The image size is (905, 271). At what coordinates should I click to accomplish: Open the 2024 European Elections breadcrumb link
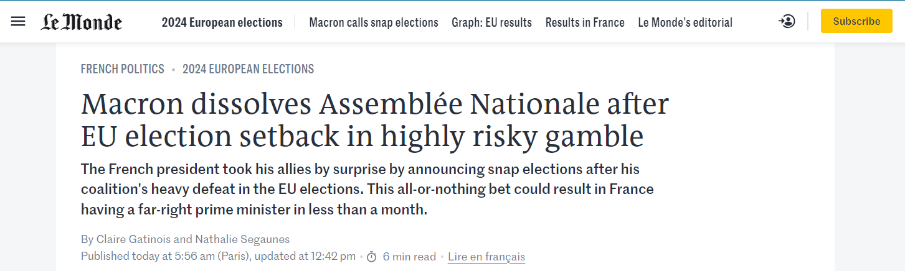coord(248,69)
